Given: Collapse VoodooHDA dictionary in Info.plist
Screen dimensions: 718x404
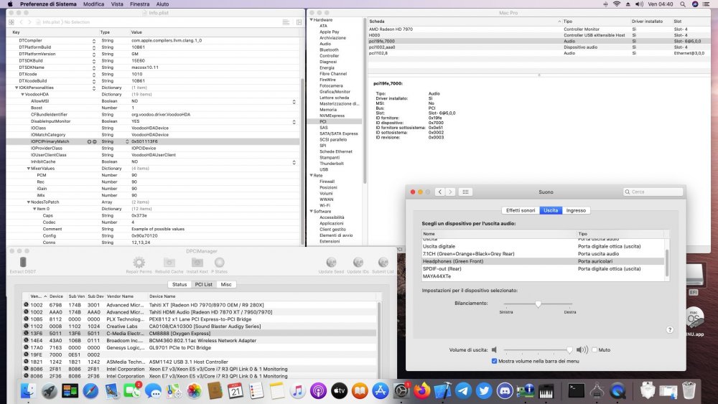Looking at the screenshot, I should click(x=22, y=94).
